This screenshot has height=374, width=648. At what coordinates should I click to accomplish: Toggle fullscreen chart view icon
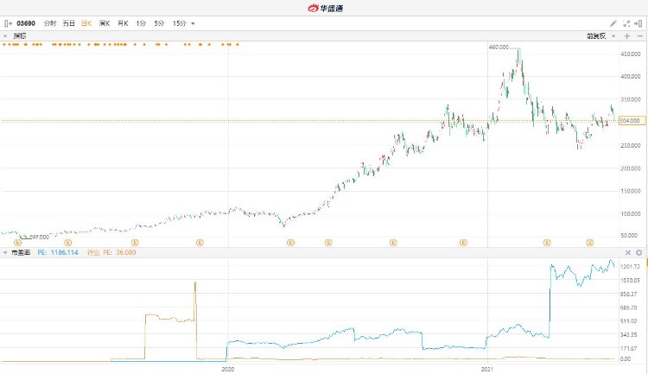626,23
